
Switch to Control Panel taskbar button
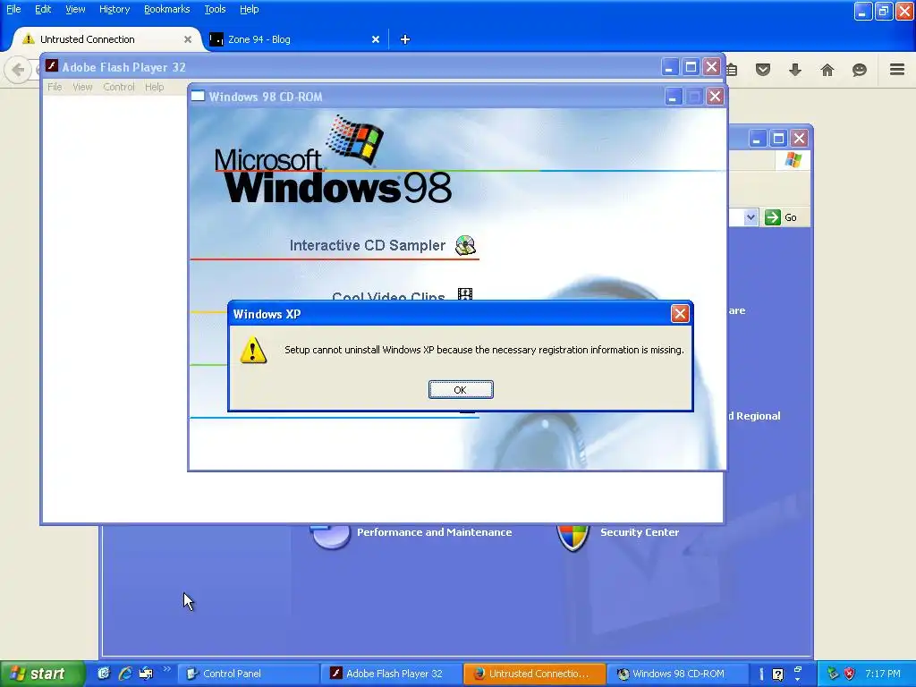point(248,674)
